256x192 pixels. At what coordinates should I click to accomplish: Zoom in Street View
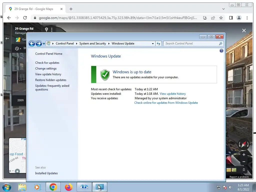[x=244, y=154]
